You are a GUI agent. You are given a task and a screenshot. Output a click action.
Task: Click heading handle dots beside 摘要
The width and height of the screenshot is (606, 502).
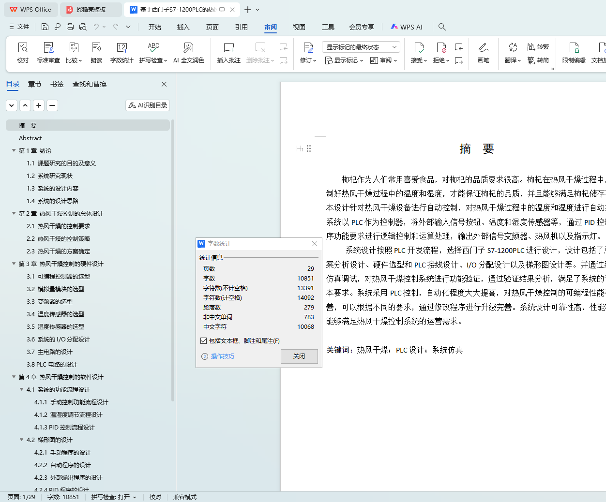[x=309, y=148]
